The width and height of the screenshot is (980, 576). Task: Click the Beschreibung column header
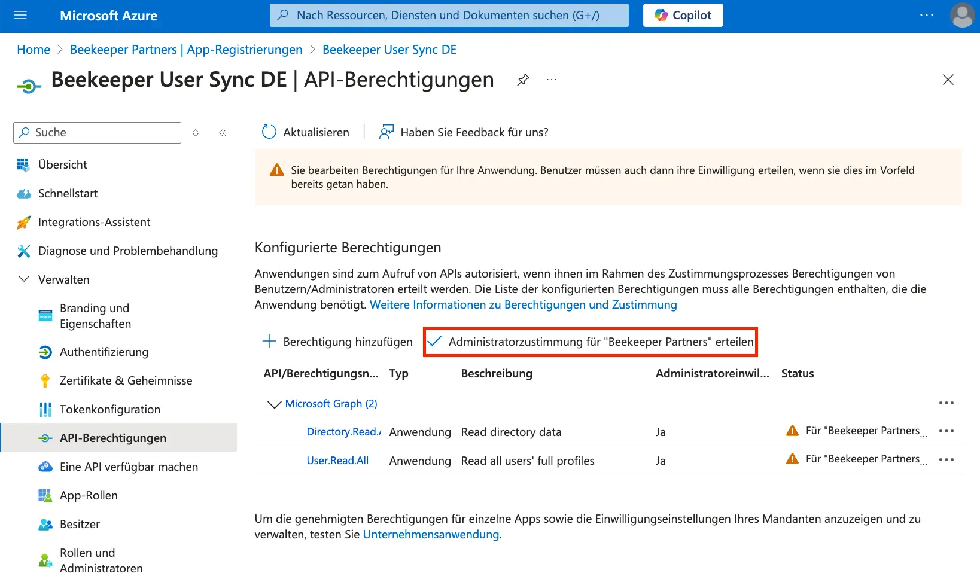click(497, 373)
